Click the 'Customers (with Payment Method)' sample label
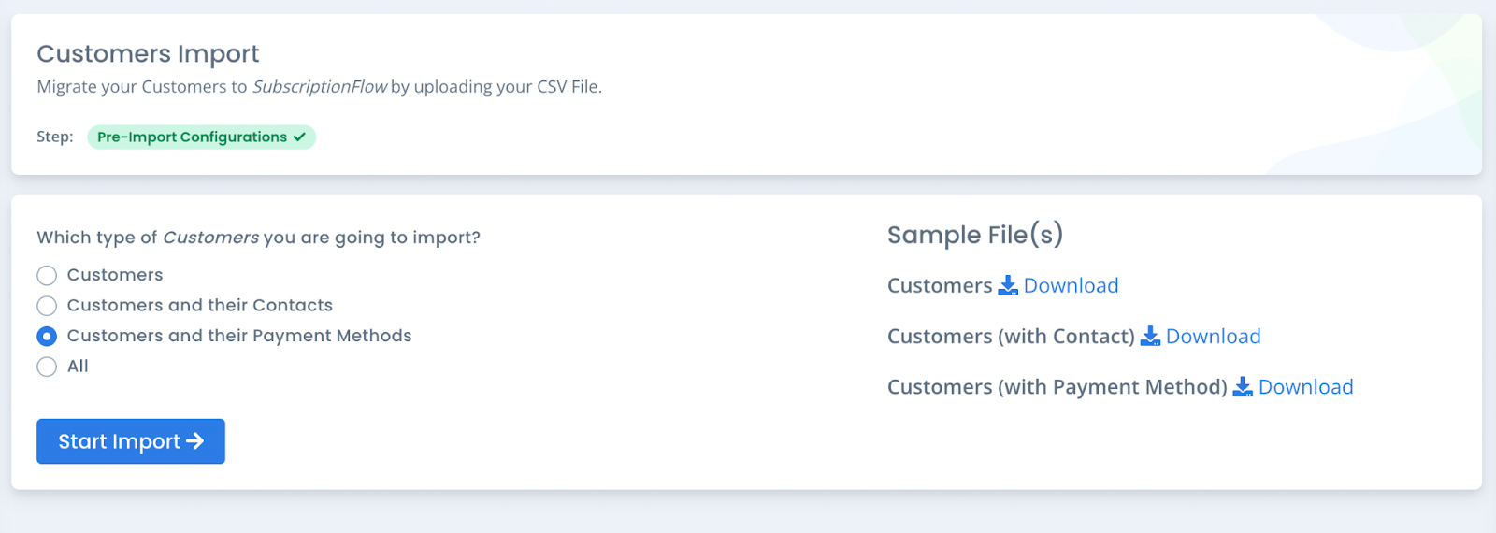The height and width of the screenshot is (533, 1496). tap(1057, 386)
